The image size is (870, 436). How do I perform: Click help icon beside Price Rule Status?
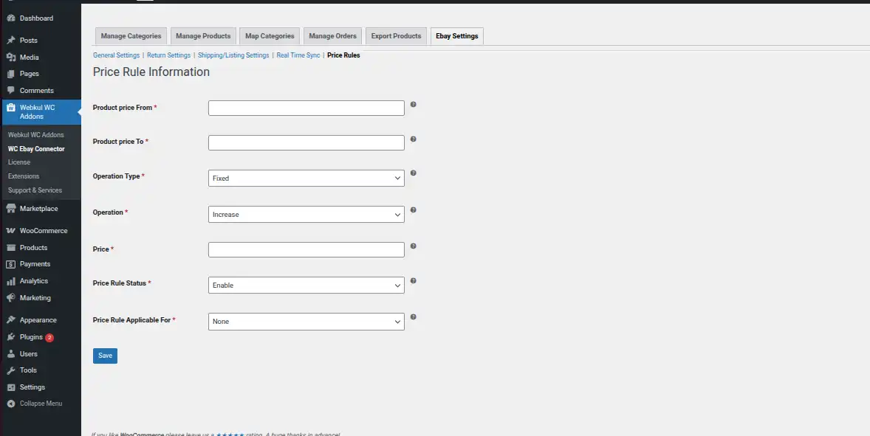coord(413,281)
